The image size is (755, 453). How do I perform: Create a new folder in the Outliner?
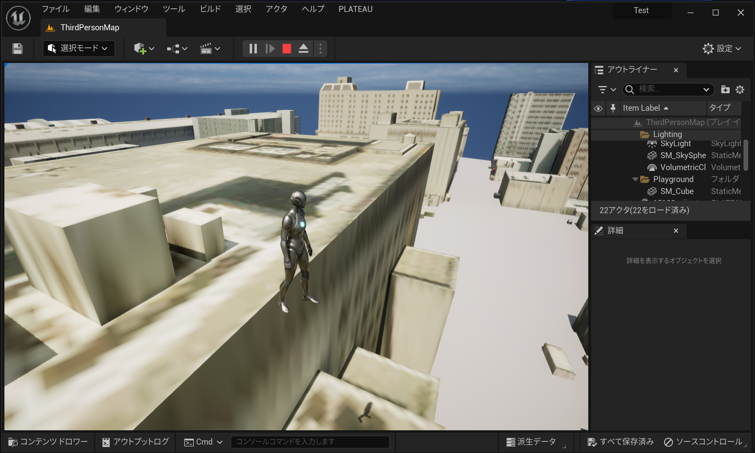coord(725,89)
